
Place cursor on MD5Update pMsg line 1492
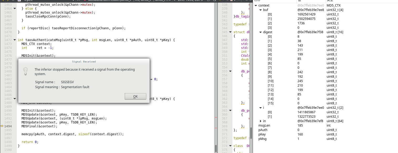(64, 118)
